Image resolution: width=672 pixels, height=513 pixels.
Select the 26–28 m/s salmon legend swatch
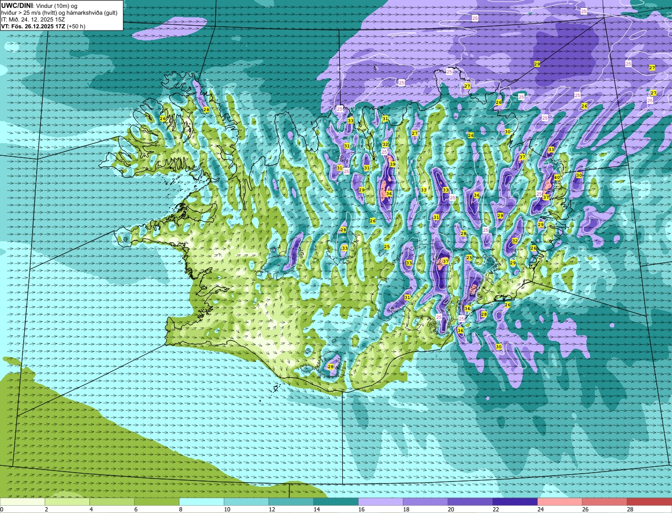click(x=605, y=502)
